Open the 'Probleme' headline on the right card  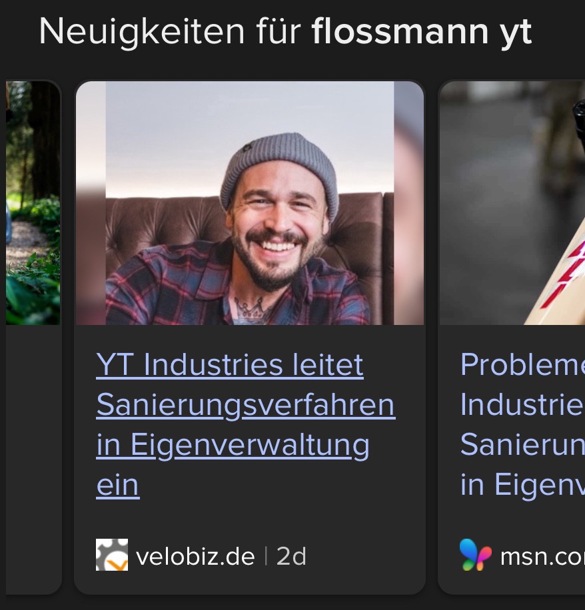[522, 364]
